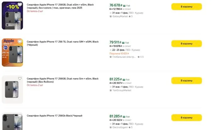Click GalaxyMarket shop icon
Screen dimensions: 214x130
[110, 16]
